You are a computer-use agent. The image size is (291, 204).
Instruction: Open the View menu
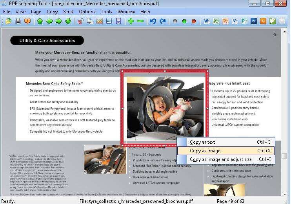[x=20, y=12]
